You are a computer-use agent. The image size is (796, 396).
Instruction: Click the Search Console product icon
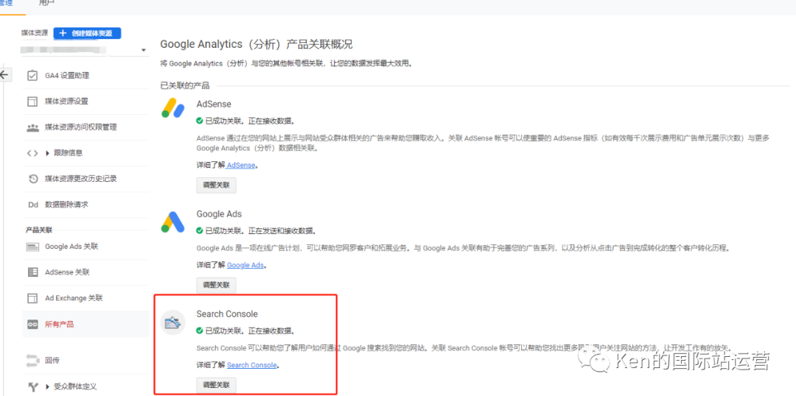coord(173,322)
